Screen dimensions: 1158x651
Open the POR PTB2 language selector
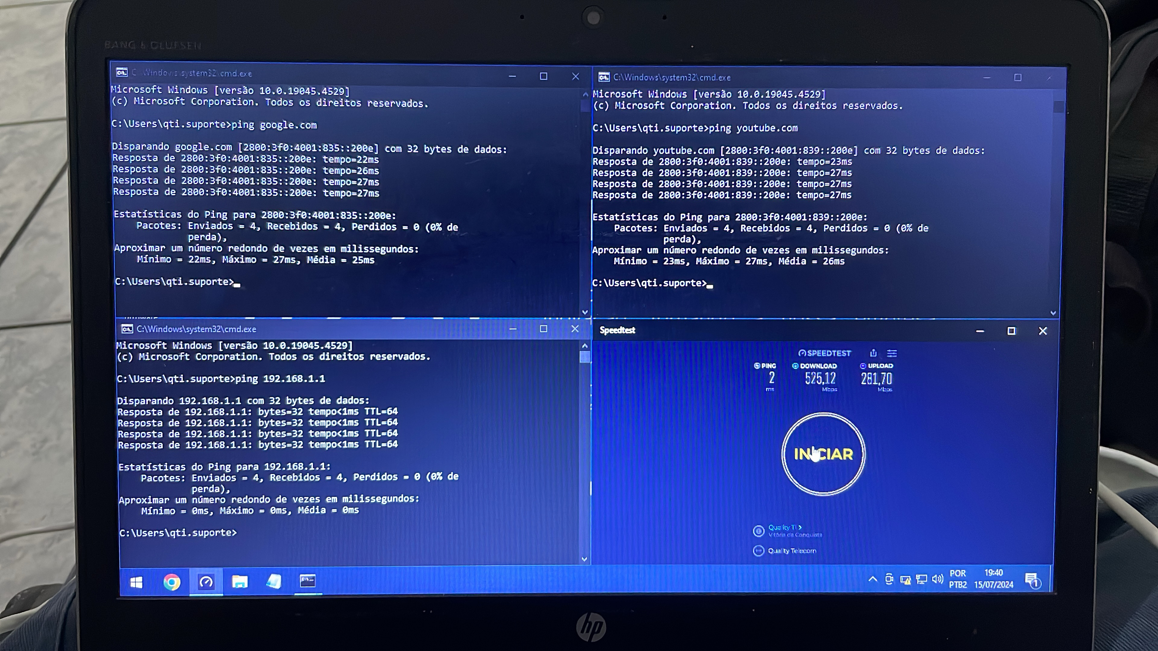(957, 579)
